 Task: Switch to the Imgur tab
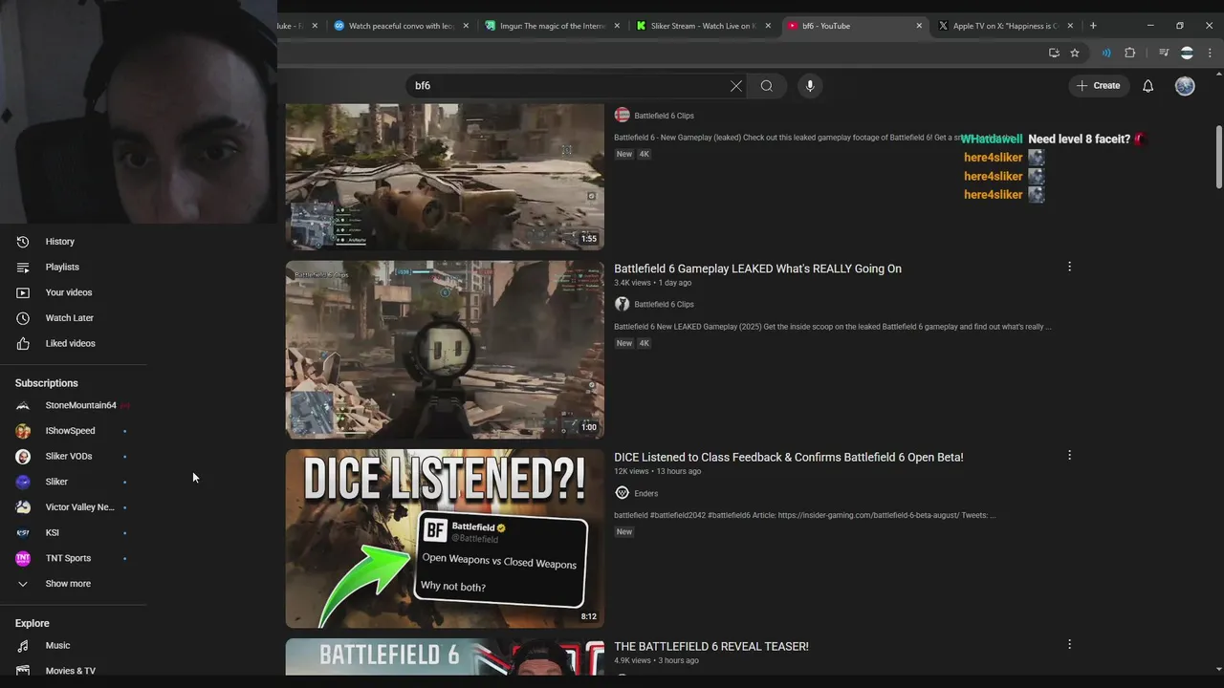coord(555,26)
